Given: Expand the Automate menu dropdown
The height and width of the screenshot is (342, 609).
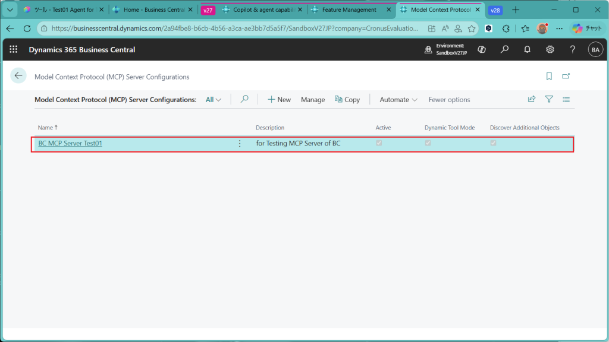Looking at the screenshot, I should coord(398,100).
